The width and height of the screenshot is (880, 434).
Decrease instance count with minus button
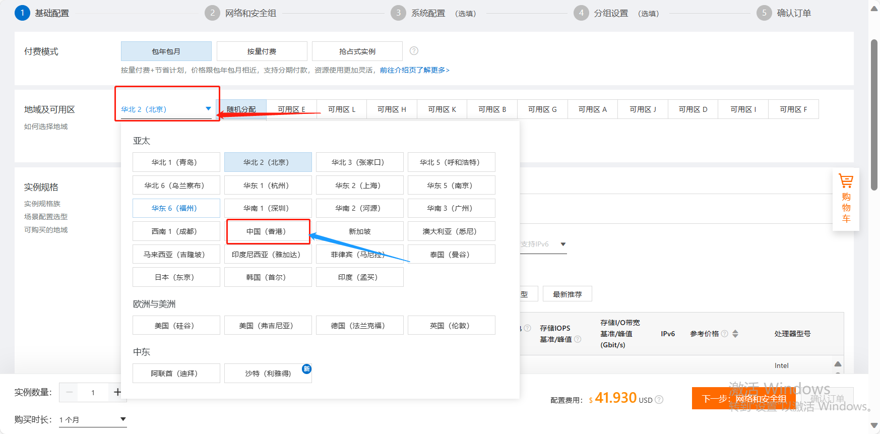point(70,392)
